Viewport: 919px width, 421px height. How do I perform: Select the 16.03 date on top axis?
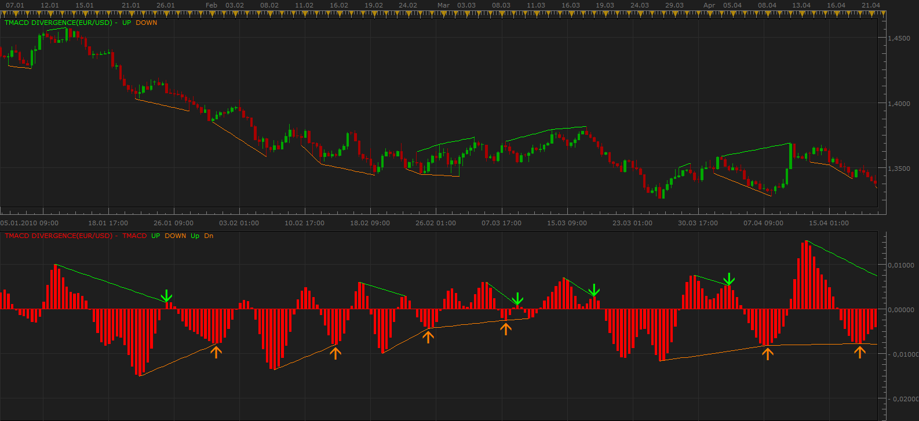tap(571, 5)
